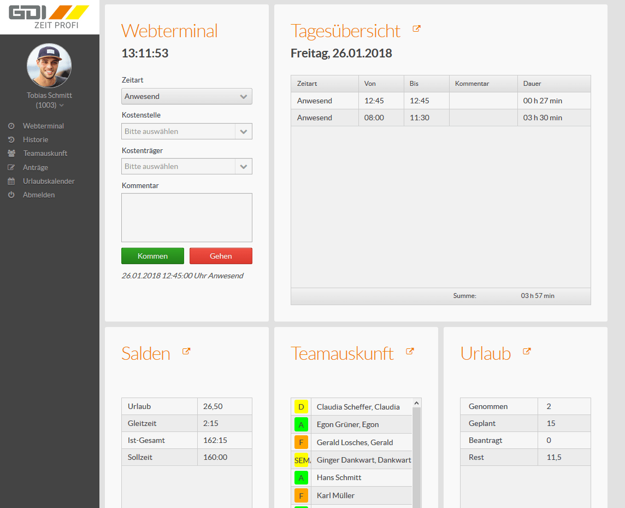Screen dimensions: 625x508
Task: Open Teamauskunft external link icon
Action: pos(410,352)
